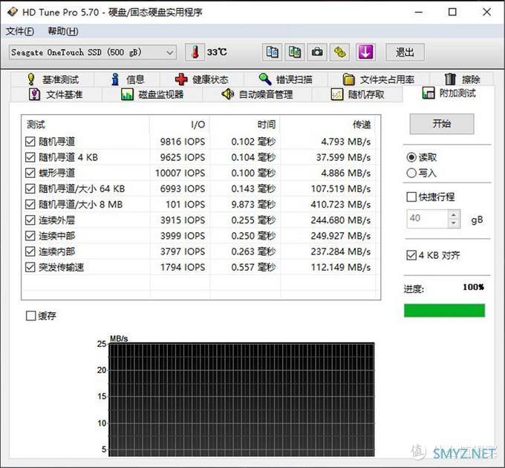505x468 pixels.
Task: Open the 健康状态 health tab
Action: (201, 79)
